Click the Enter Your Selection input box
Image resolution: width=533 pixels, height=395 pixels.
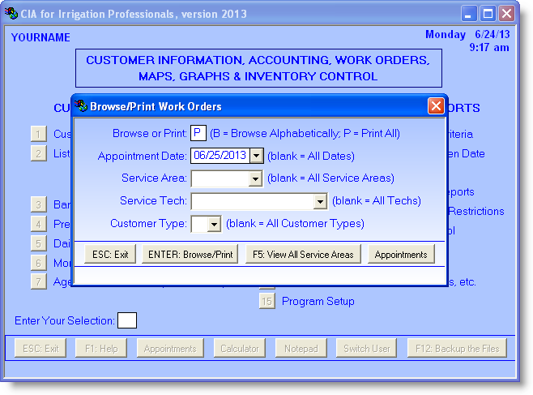pyautogui.click(x=127, y=320)
